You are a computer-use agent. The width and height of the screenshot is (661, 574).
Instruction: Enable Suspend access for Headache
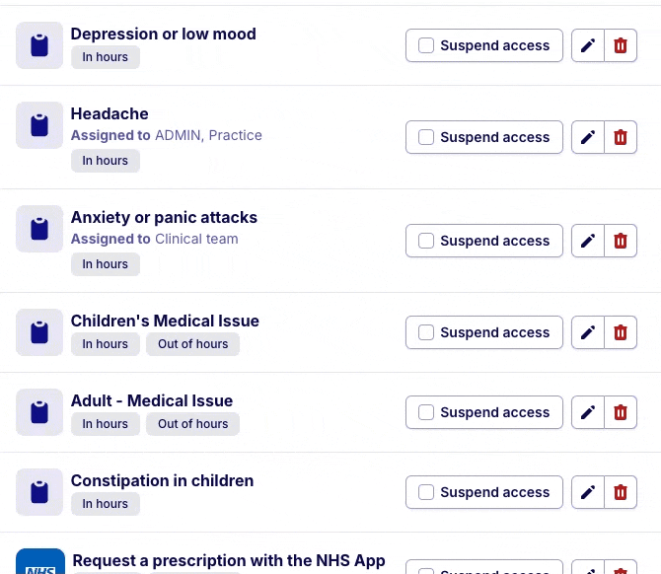(426, 137)
